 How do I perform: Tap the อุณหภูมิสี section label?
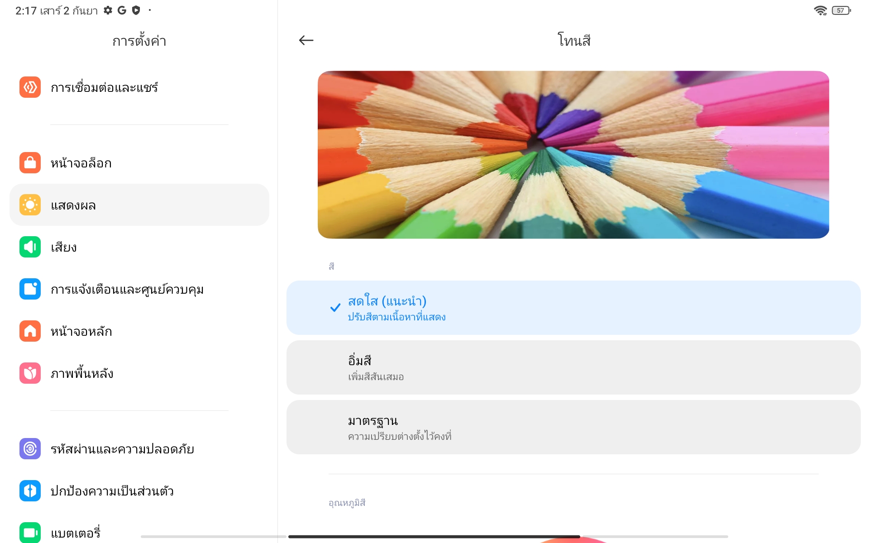click(x=347, y=503)
